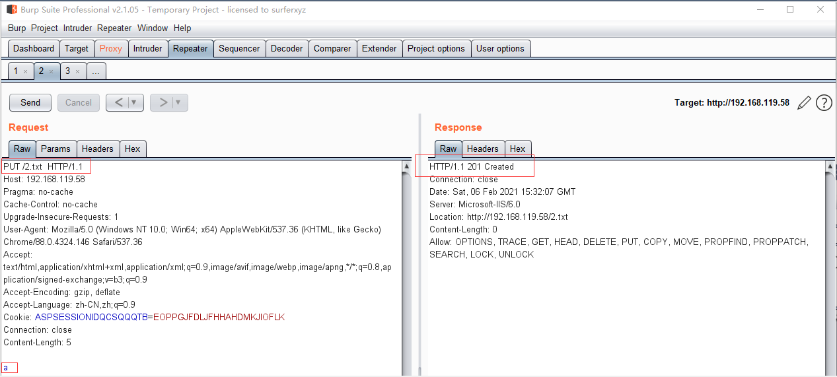Click the 'Accept-Encoding: gzip, deflate' line

coord(62,292)
